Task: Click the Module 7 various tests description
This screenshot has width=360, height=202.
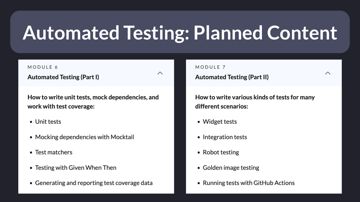Action: [x=255, y=102]
